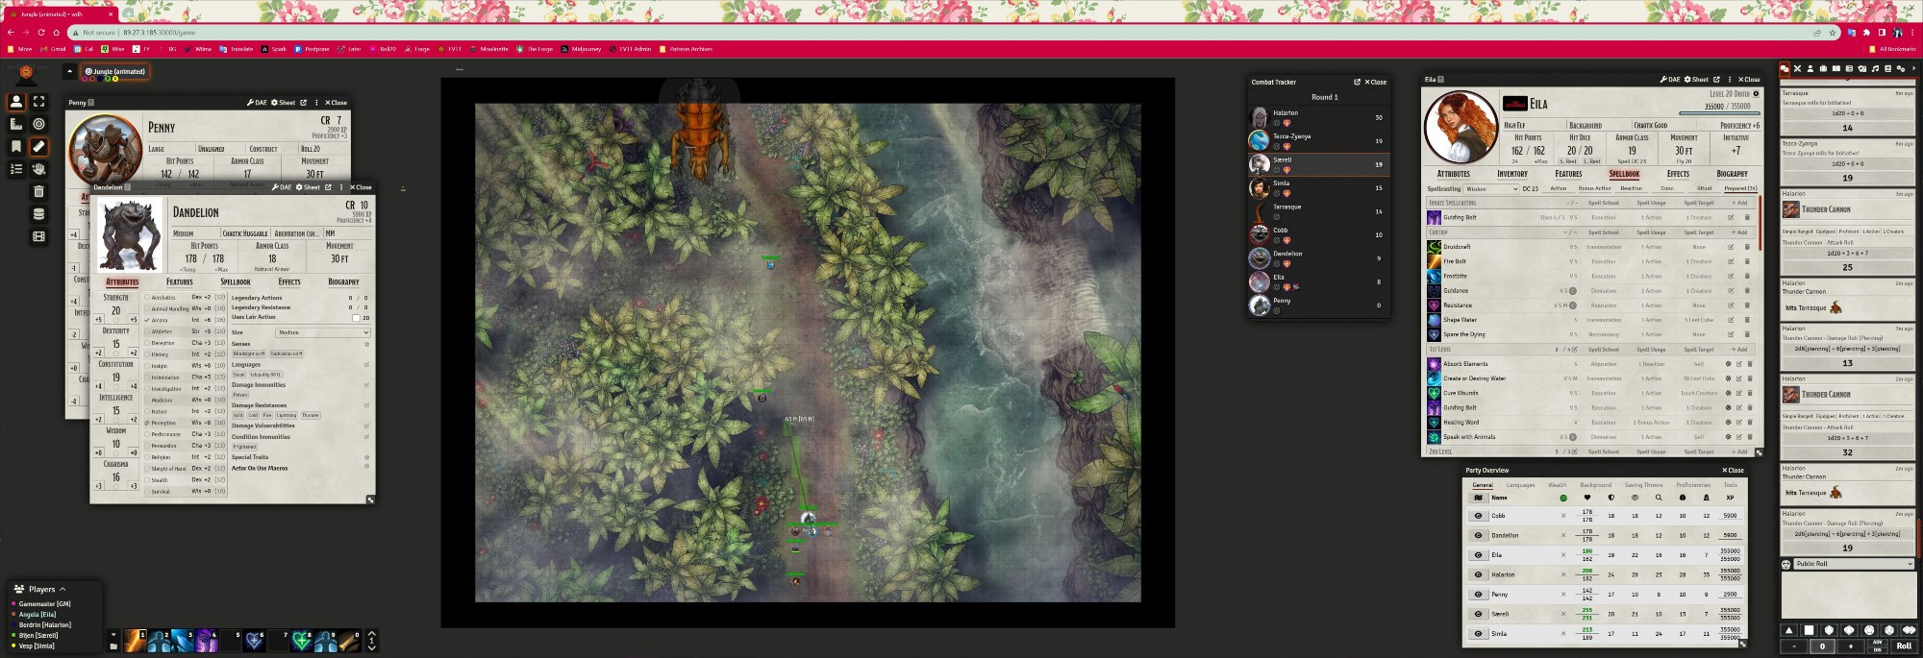Screen dimensions: 1923x658
Task: Toggle the Uses Lair Action checkbox
Action: pos(356,318)
